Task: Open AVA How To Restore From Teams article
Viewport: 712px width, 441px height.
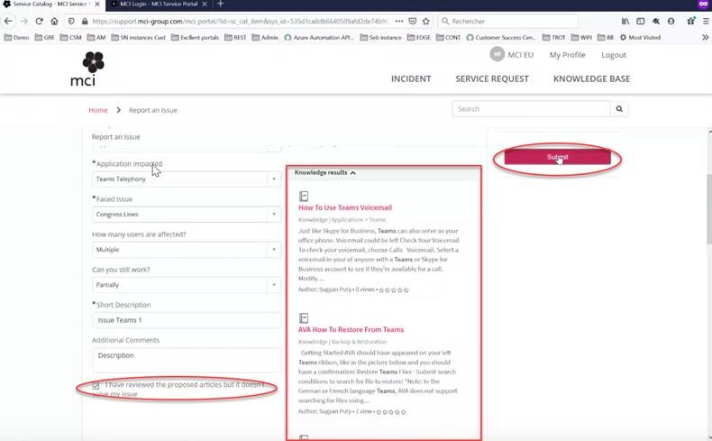Action: pos(351,330)
